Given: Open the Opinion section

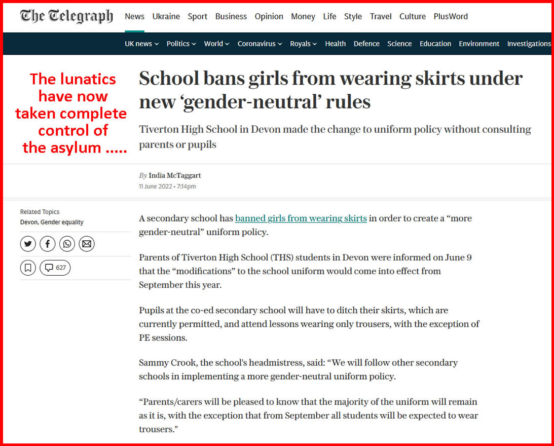Looking at the screenshot, I should click(269, 17).
